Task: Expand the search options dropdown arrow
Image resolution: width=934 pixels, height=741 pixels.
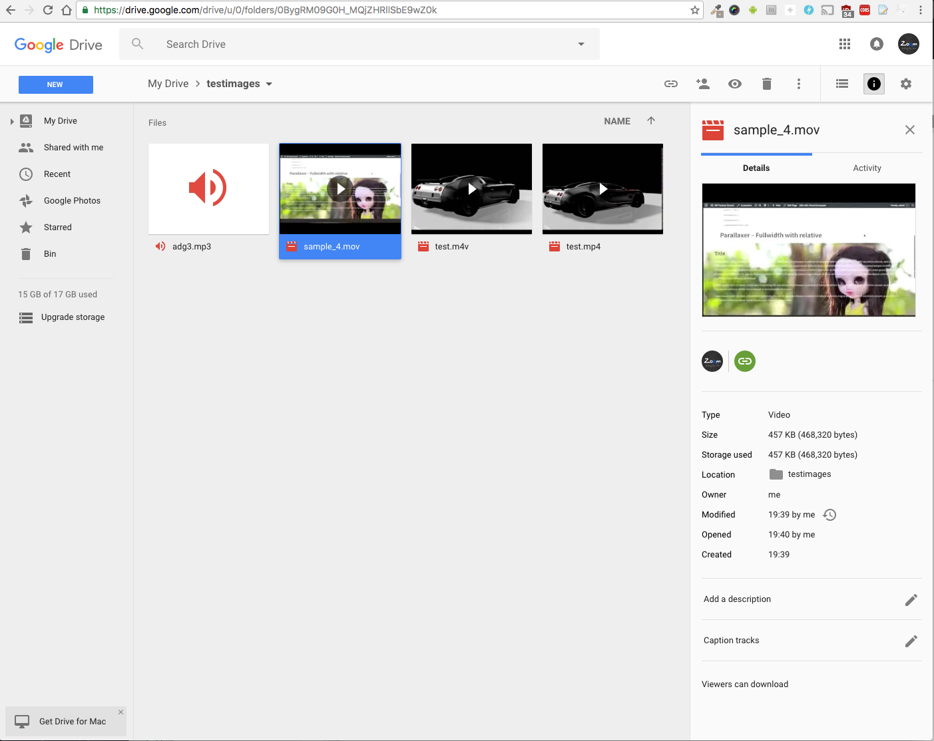Action: [581, 45]
